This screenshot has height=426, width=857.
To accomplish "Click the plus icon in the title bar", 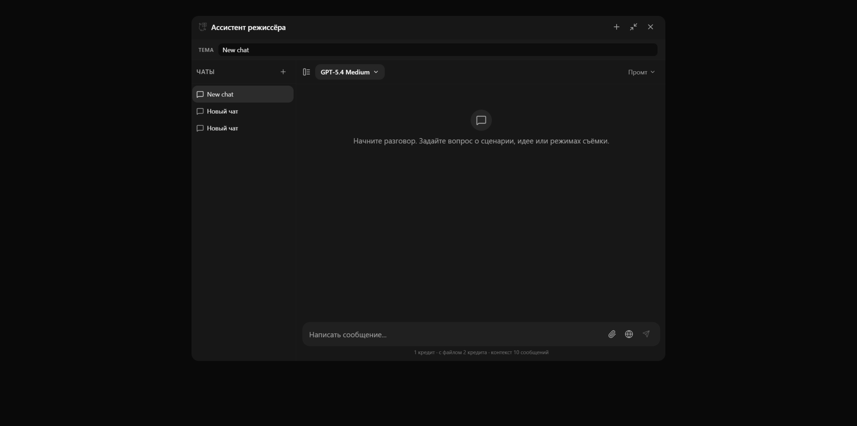I will click(x=616, y=27).
